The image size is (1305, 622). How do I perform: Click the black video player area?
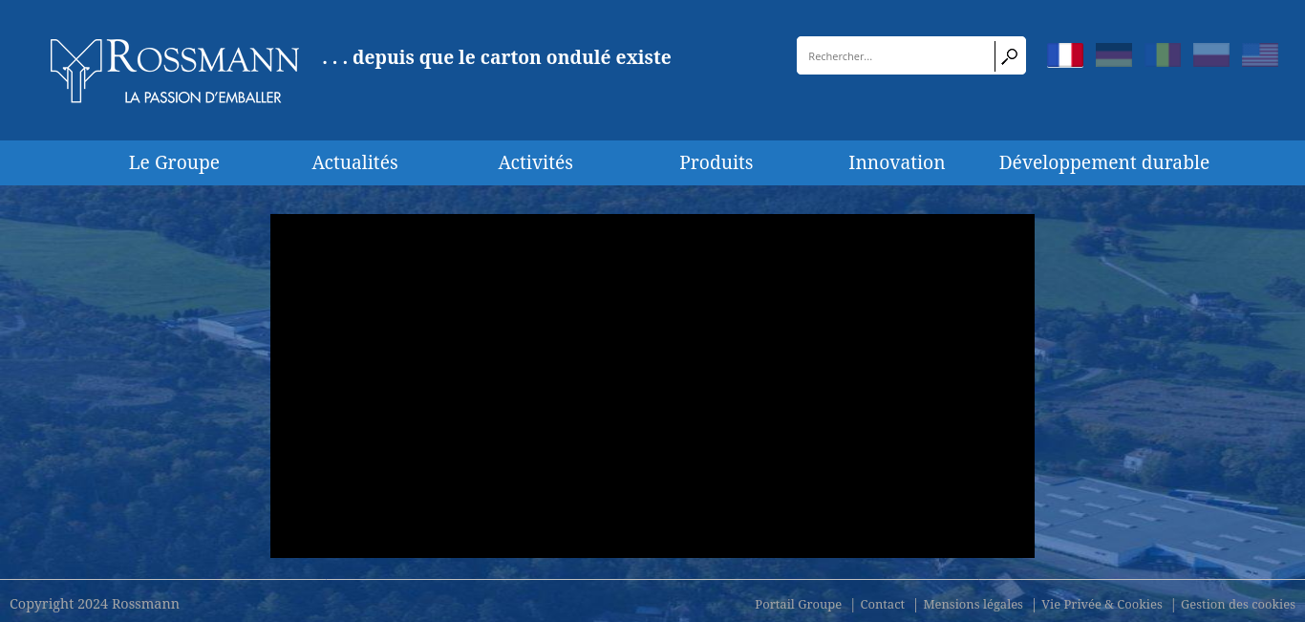(652, 386)
